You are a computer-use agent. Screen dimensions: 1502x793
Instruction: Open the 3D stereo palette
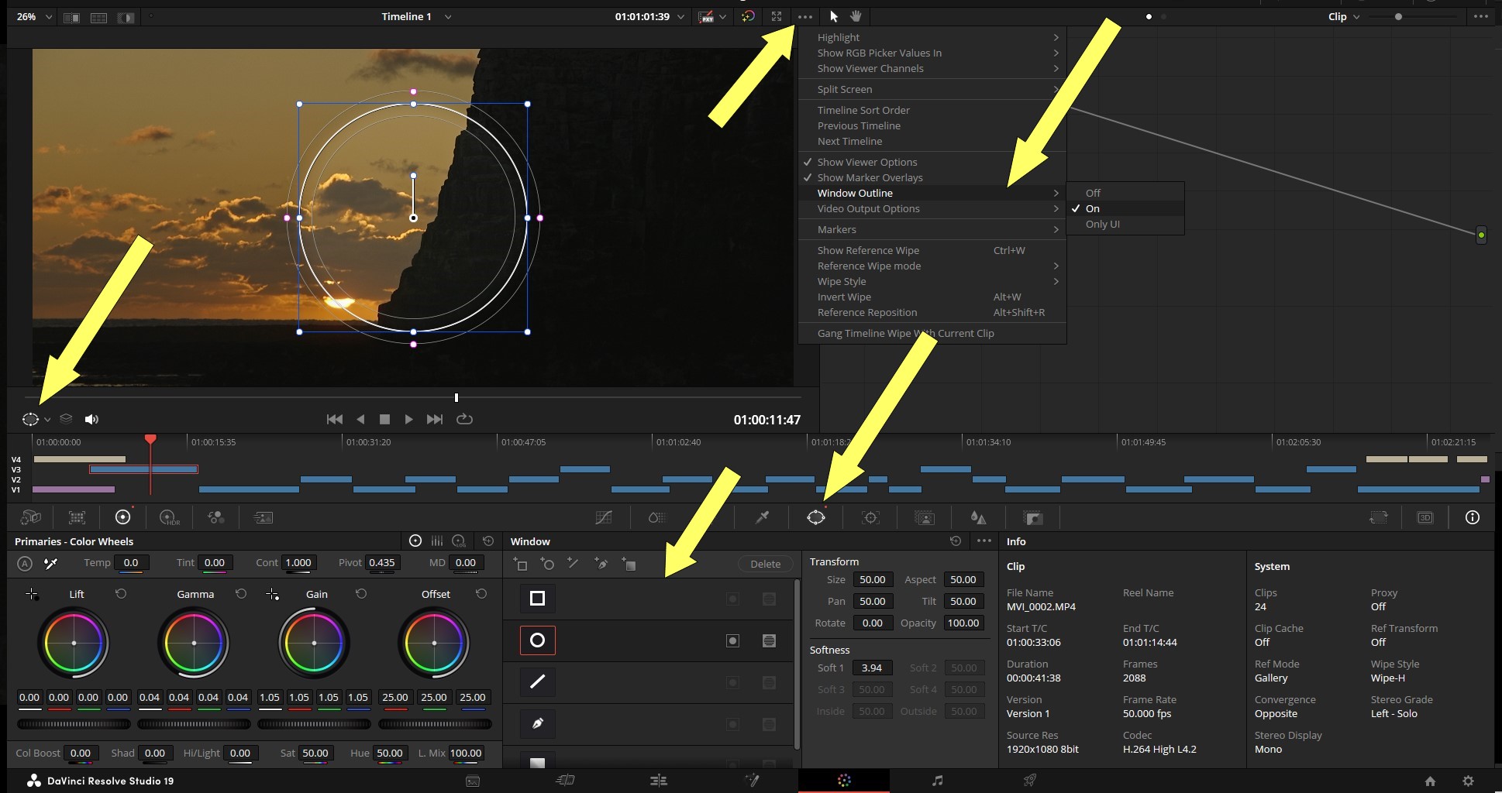[x=1425, y=517]
